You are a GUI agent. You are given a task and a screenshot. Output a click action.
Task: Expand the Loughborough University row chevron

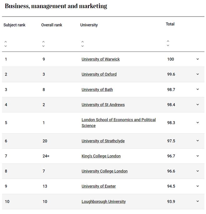(x=198, y=201)
